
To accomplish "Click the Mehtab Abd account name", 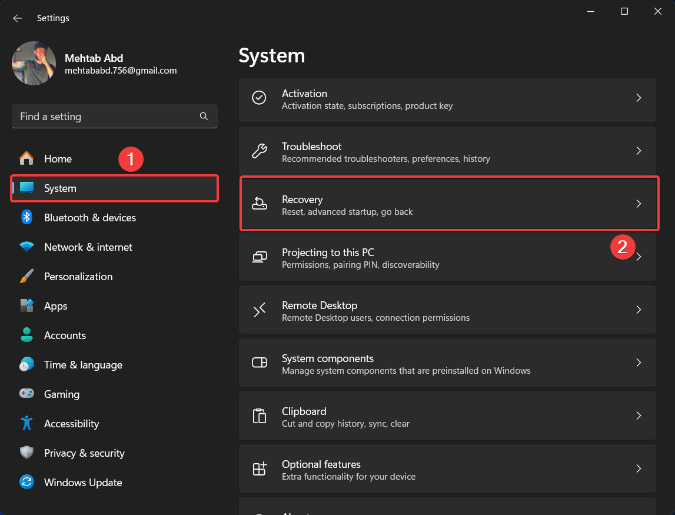I will [94, 58].
